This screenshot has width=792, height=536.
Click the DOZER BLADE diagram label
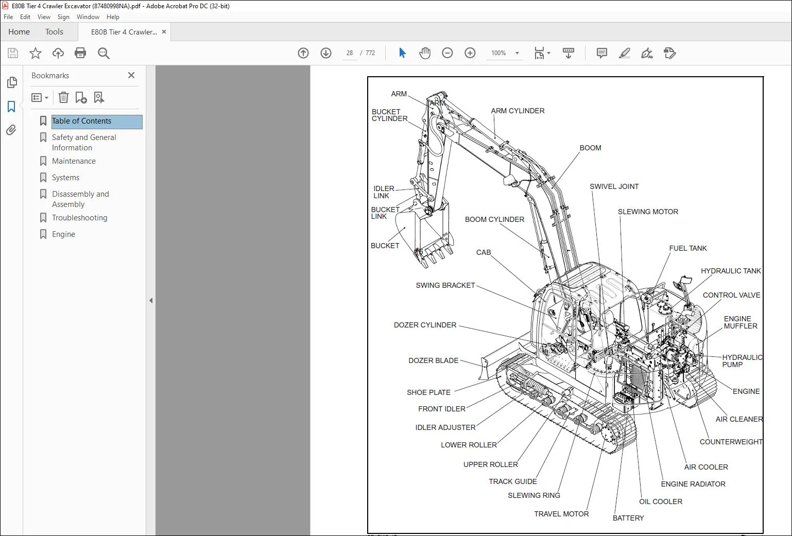[x=433, y=360]
